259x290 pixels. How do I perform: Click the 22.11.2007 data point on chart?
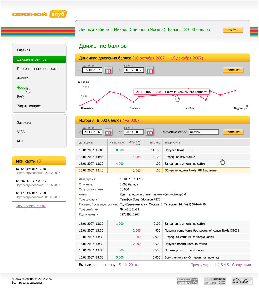(x=176, y=96)
